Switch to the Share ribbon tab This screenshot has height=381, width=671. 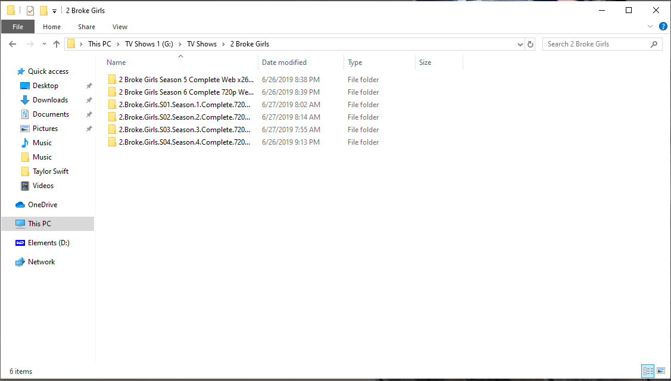click(86, 27)
